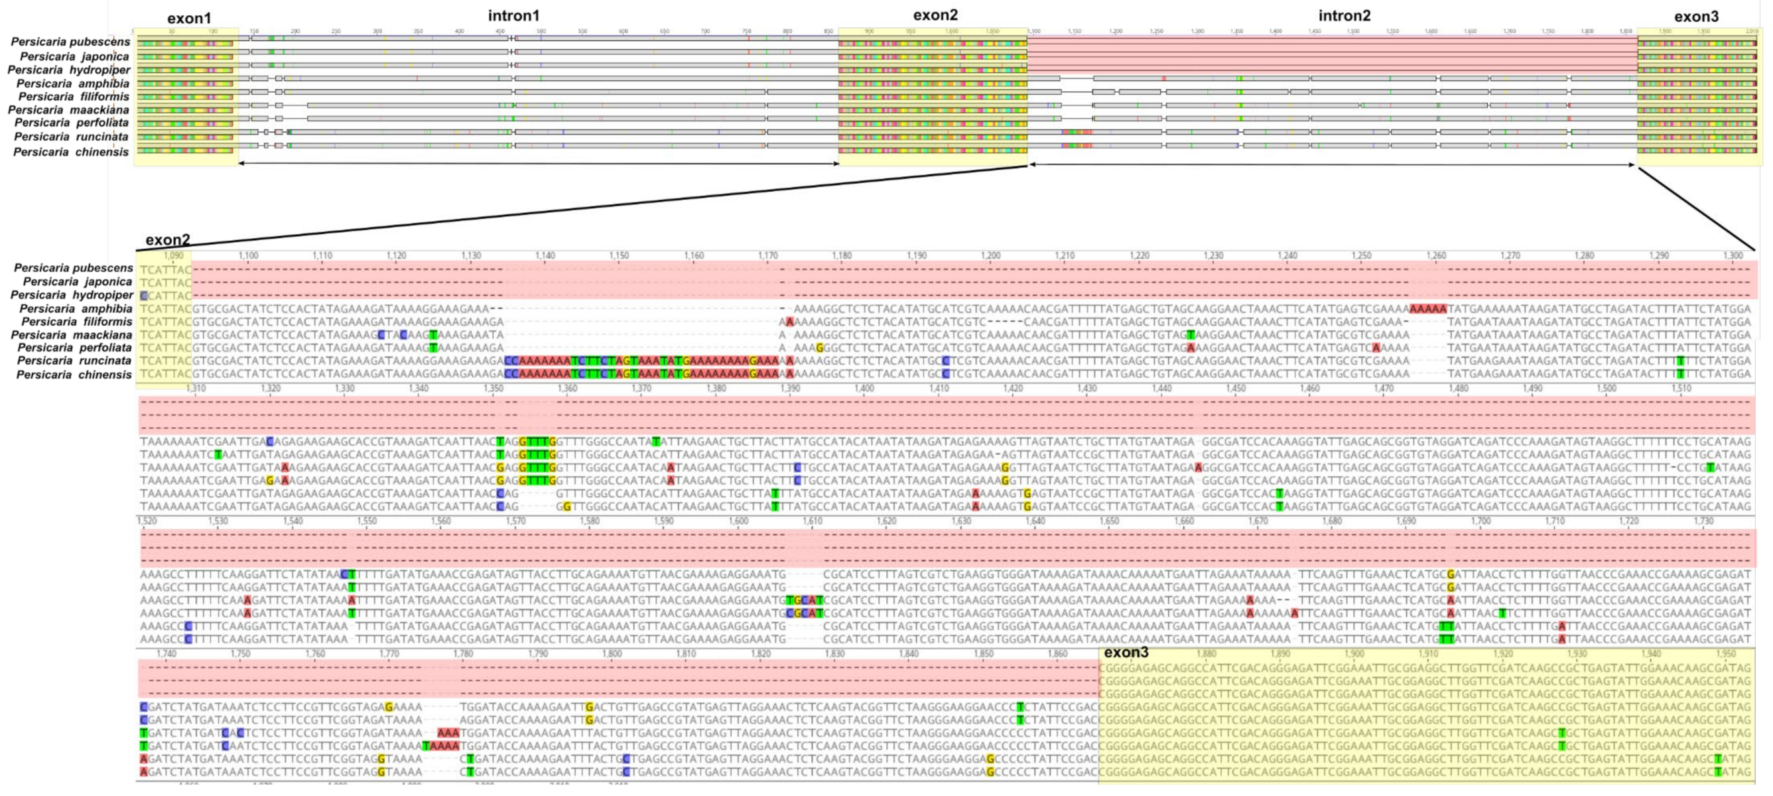
Task: Click the double-headed arrow under intron1
Action: 538,163
